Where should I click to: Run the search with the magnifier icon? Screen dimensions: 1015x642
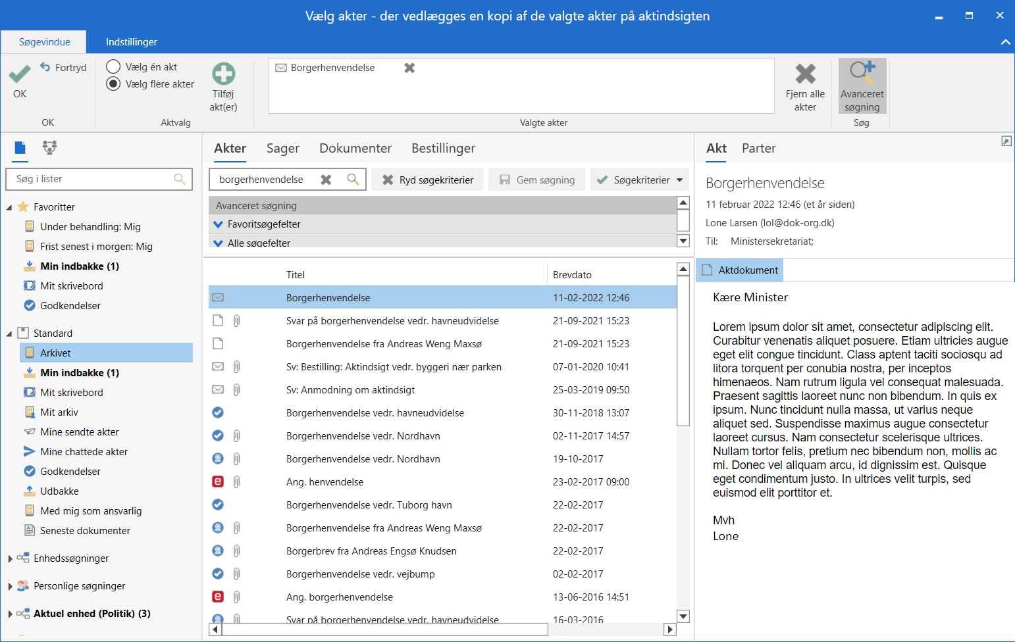click(x=353, y=179)
